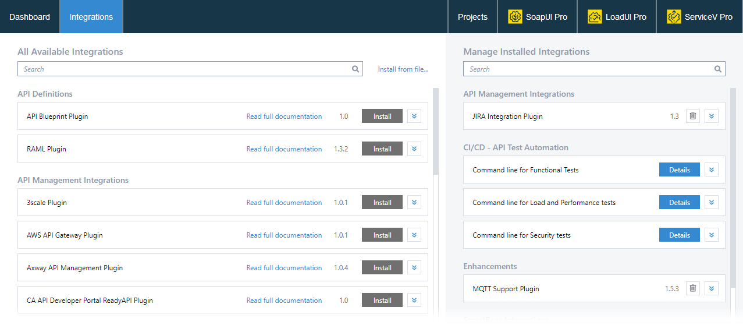The image size is (743, 325).
Task: Select the CA API Developer Portal ReadyAPI Plugin name
Action: (90, 300)
